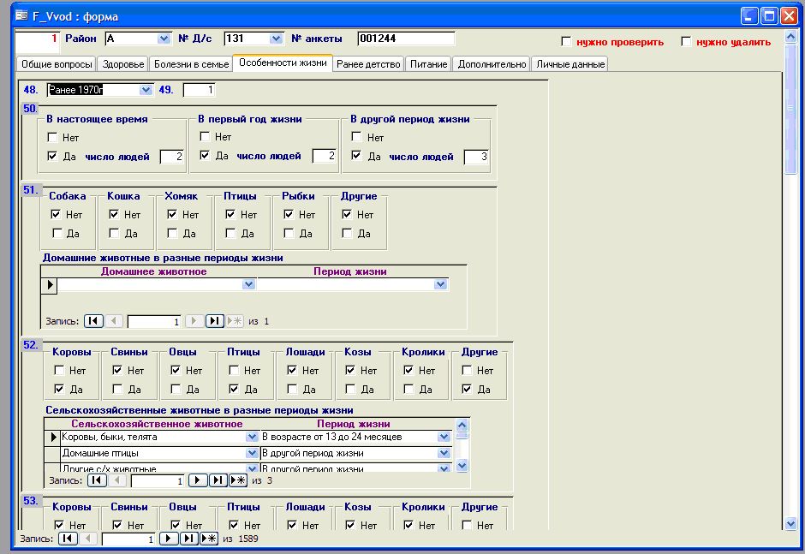Next record in farm animals subform navigator
This screenshot has width=805, height=554.
[x=198, y=480]
